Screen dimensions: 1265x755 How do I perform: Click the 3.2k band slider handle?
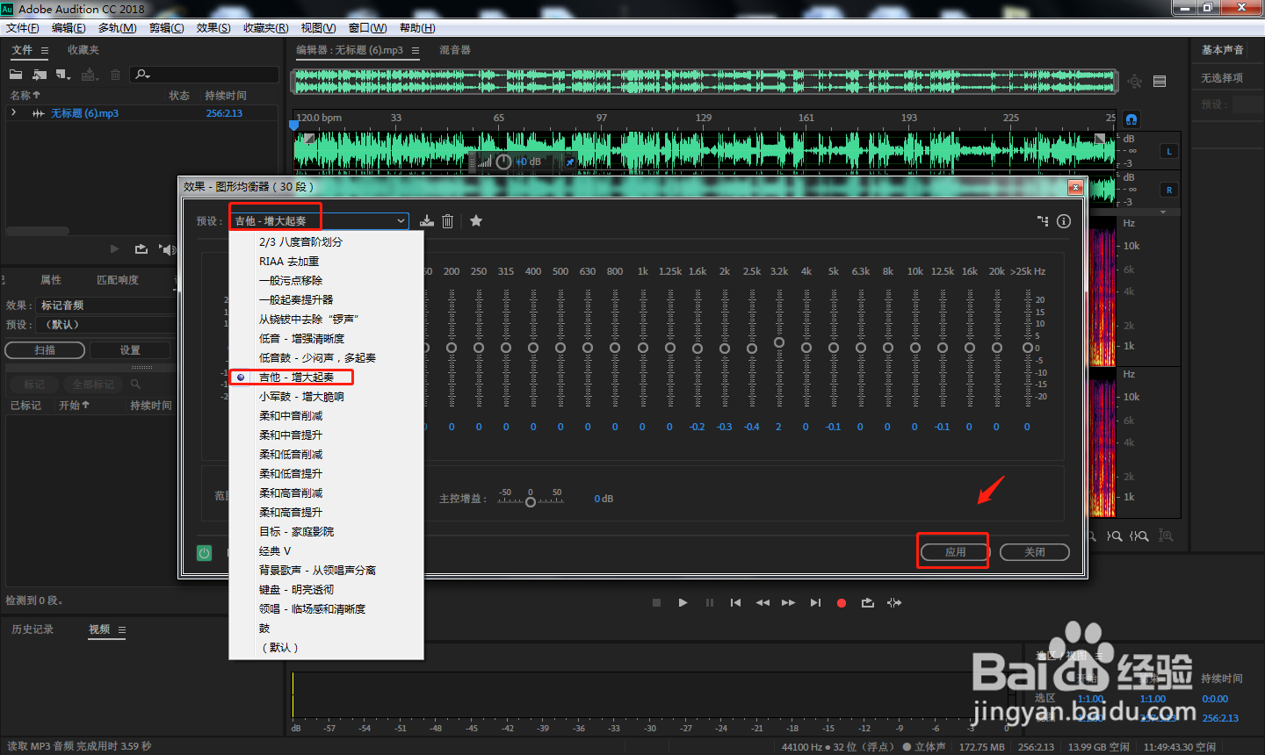(779, 342)
